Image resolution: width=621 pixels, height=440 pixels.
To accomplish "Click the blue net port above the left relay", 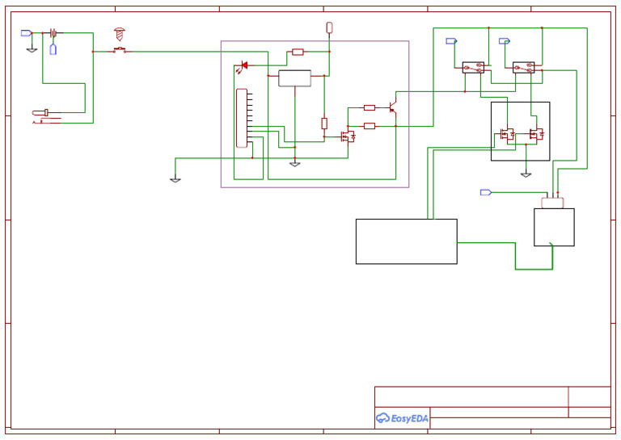I will (451, 40).
